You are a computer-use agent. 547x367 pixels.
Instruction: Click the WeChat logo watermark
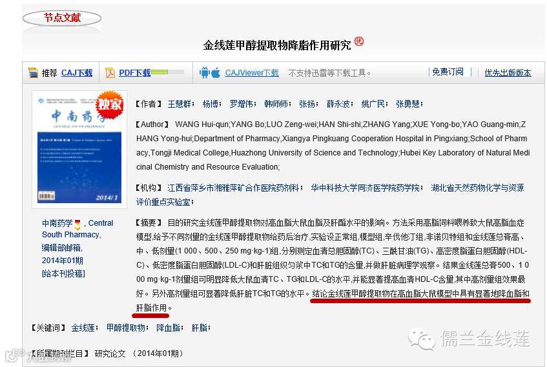tap(422, 339)
